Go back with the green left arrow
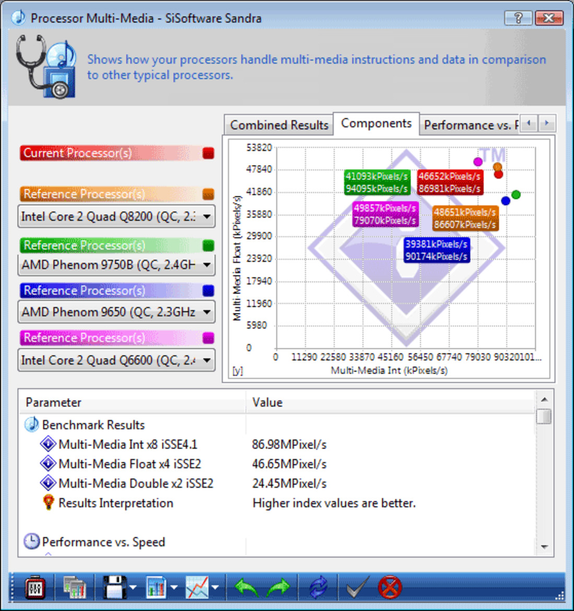Screen dimensions: 574x611 tap(247, 587)
